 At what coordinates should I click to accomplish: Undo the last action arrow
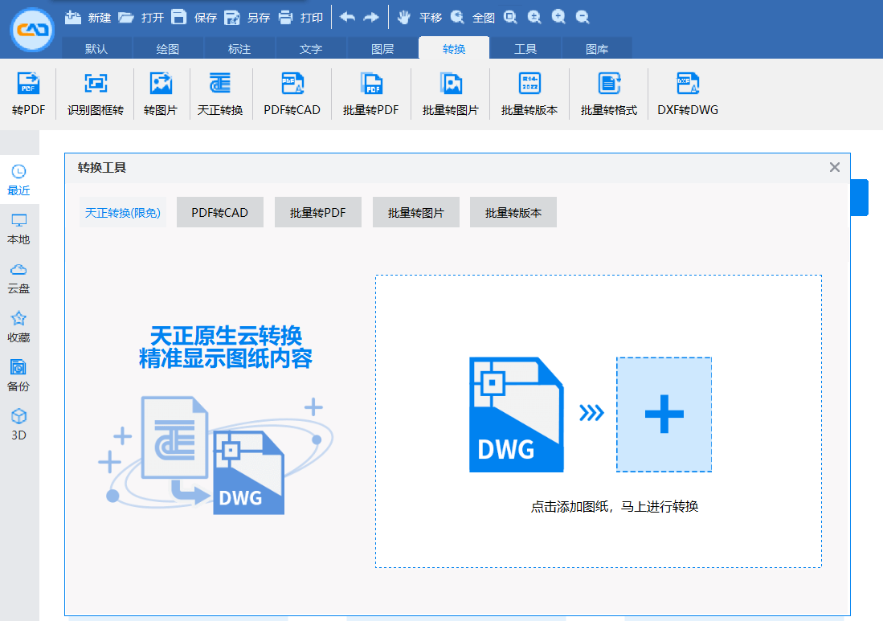(x=347, y=18)
